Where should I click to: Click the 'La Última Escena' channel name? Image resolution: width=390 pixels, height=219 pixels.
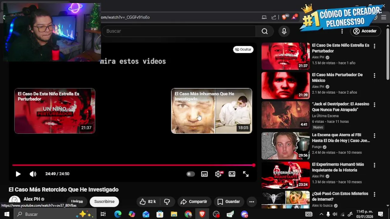pos(325,116)
